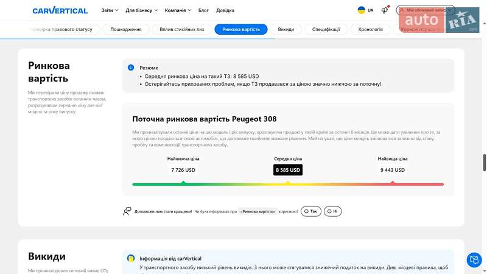
Task: Click the average price 8 585 USD badge
Action: tap(288, 170)
